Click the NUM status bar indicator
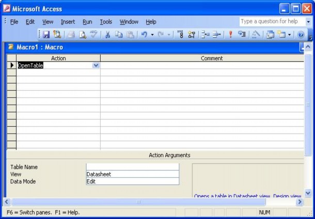The height and width of the screenshot is (219, 315). pos(264,212)
